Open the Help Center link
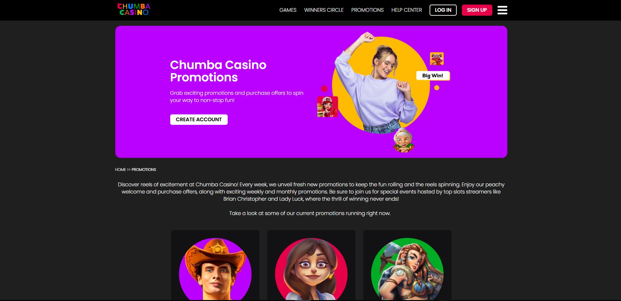The width and height of the screenshot is (621, 301). [407, 10]
